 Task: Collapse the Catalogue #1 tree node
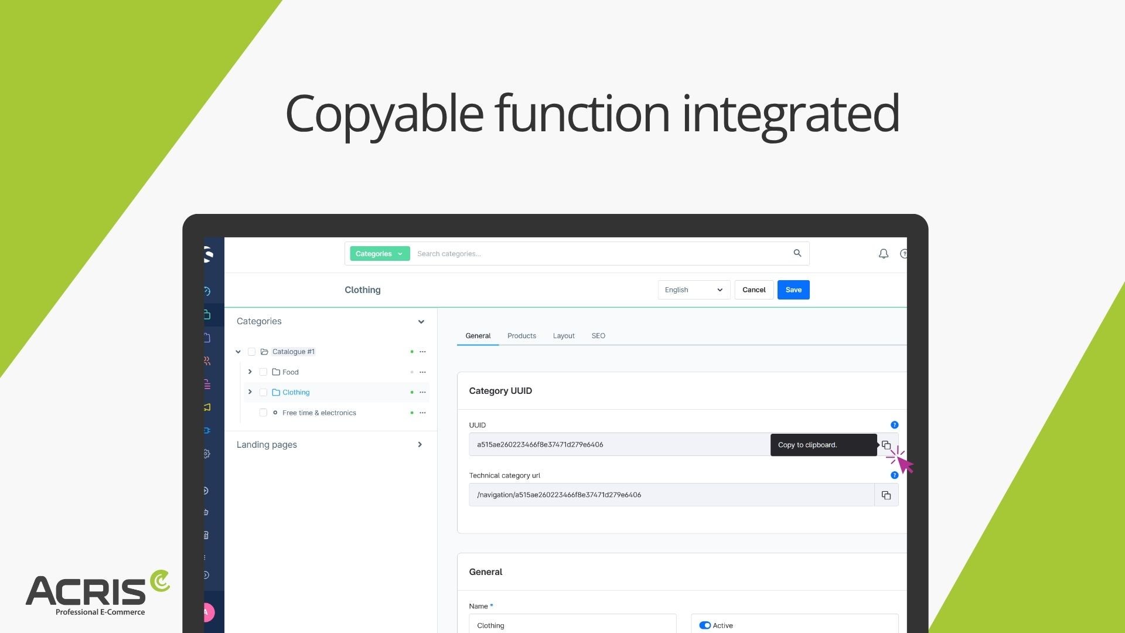[238, 352]
